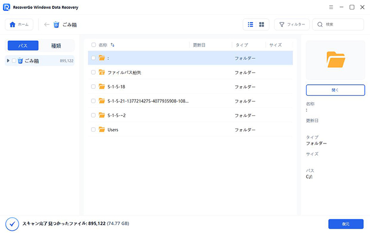Check the ファイルパス紛失 folder checkbox

click(x=94, y=73)
